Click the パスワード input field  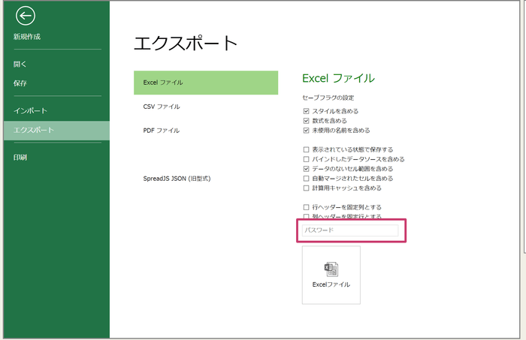[349, 230]
